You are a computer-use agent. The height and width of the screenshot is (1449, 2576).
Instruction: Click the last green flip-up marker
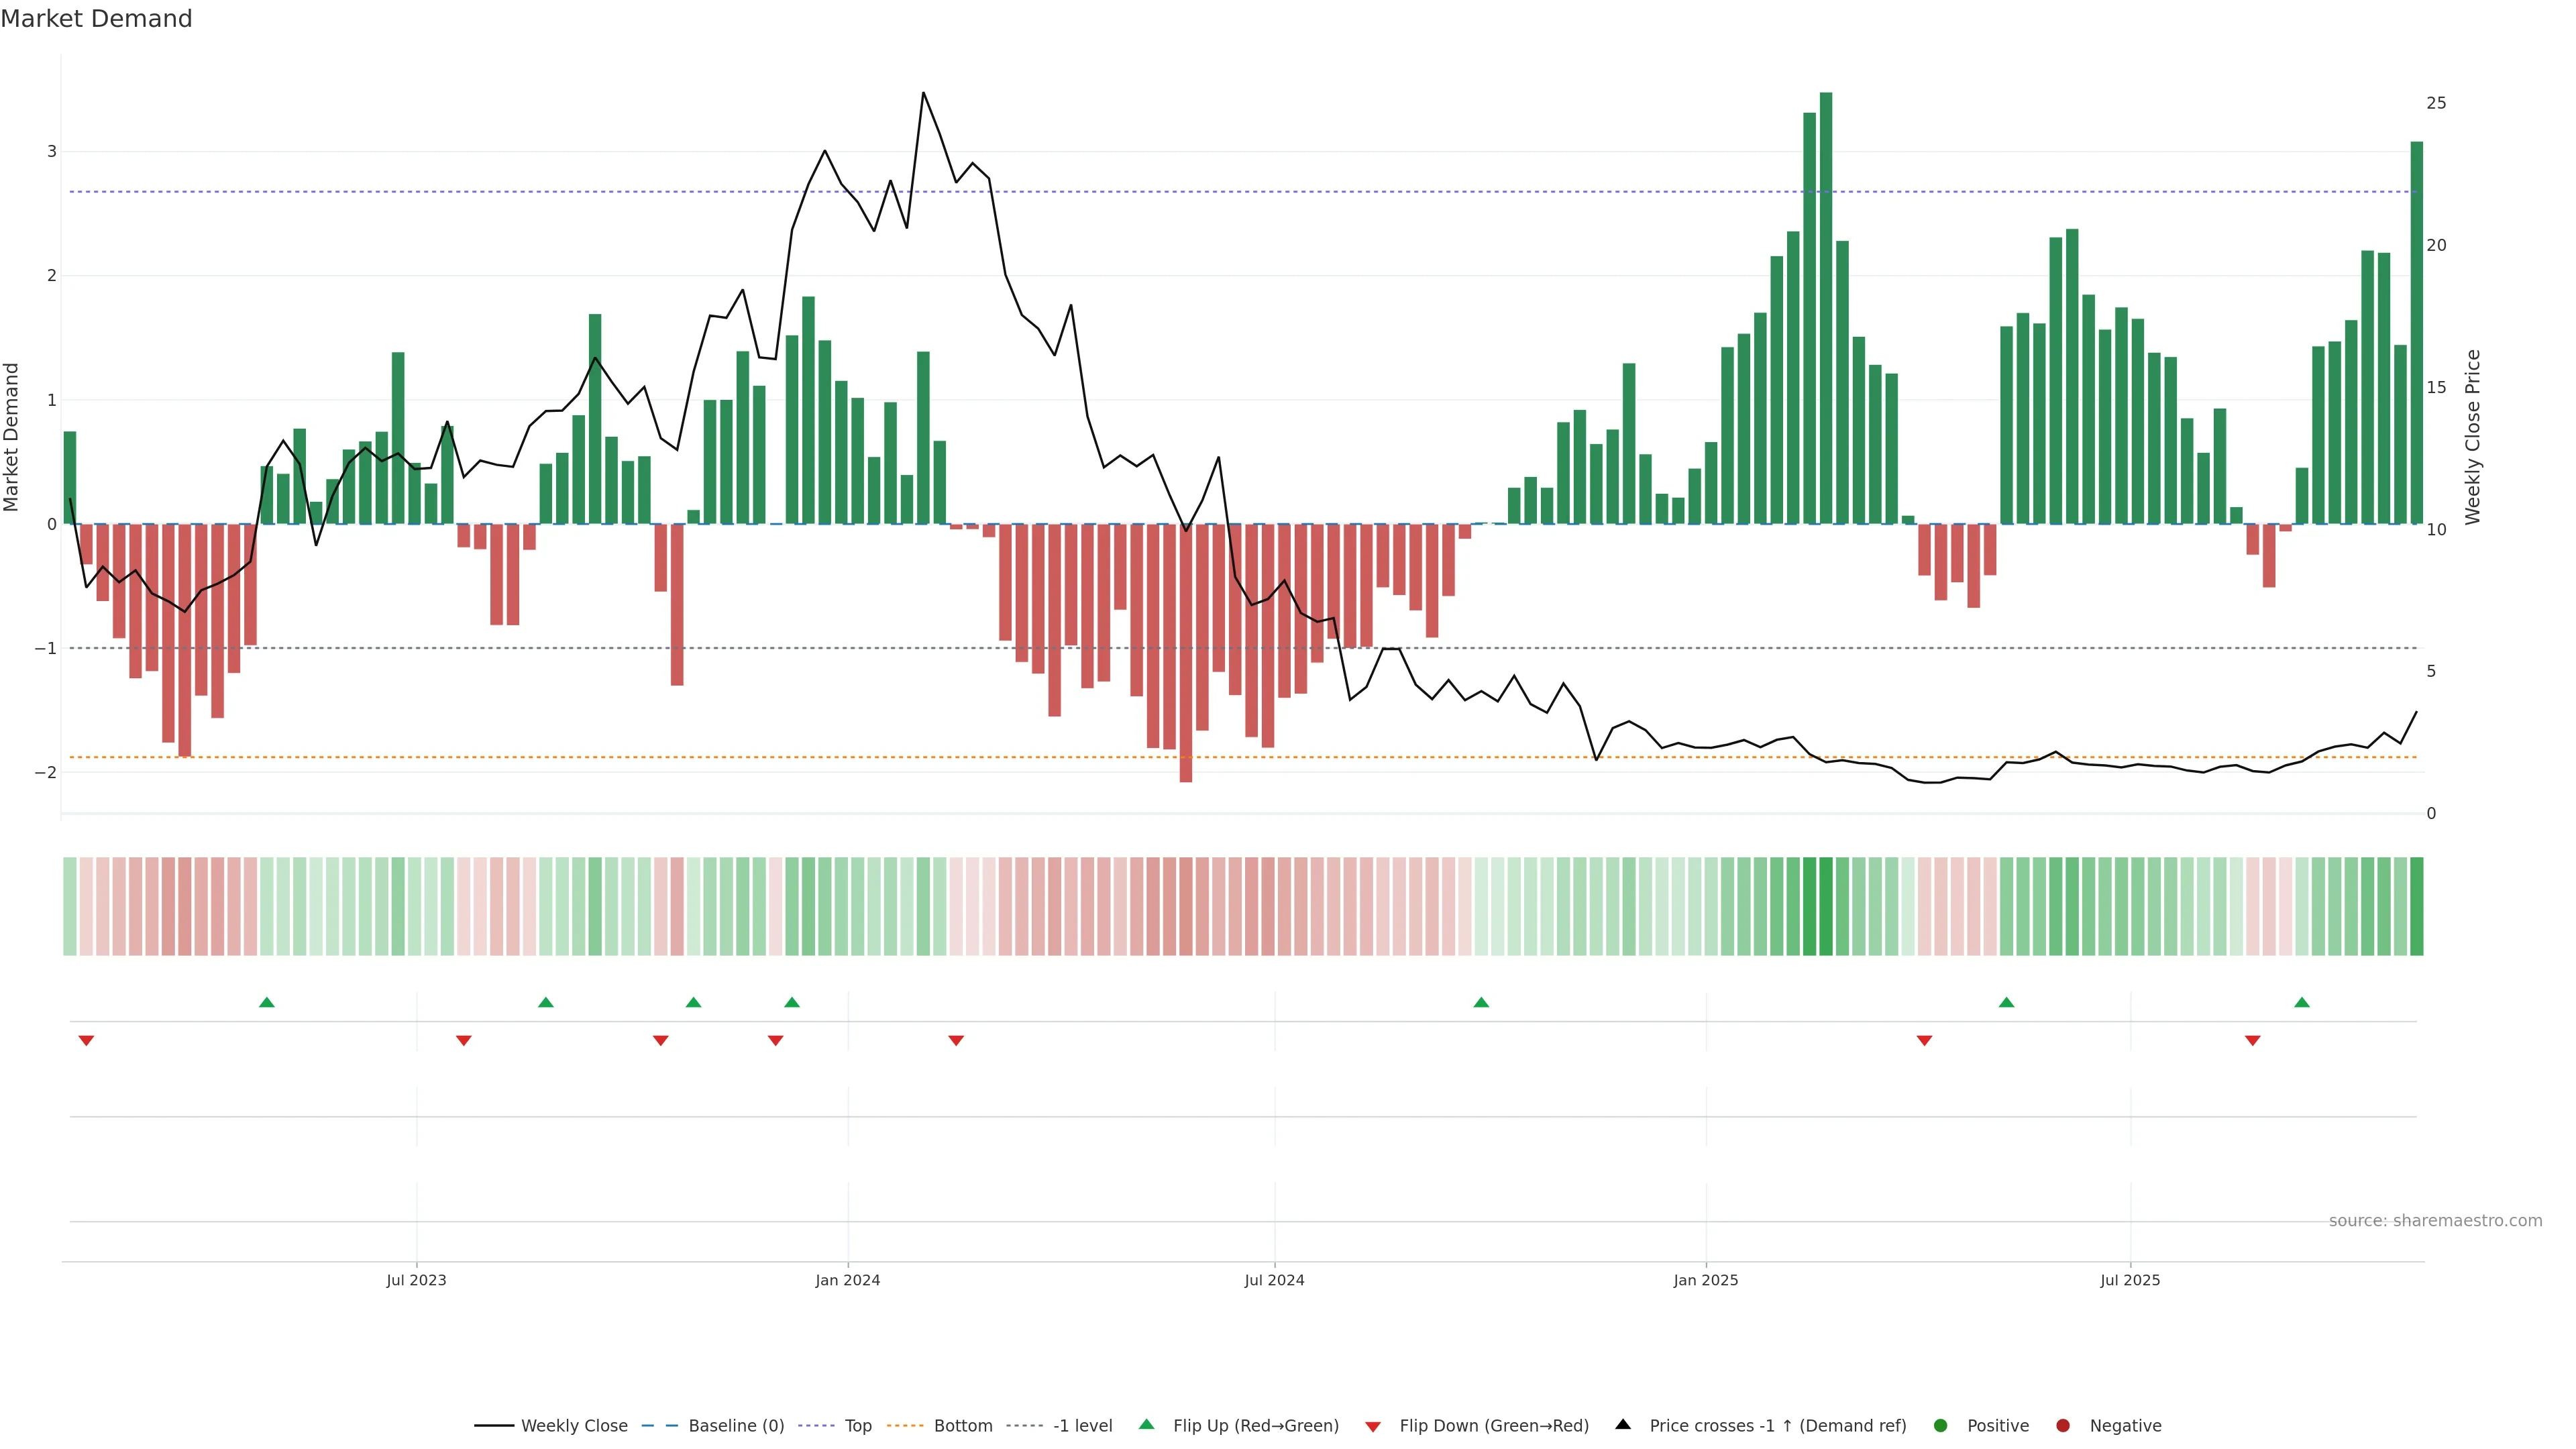pos(2302,1002)
